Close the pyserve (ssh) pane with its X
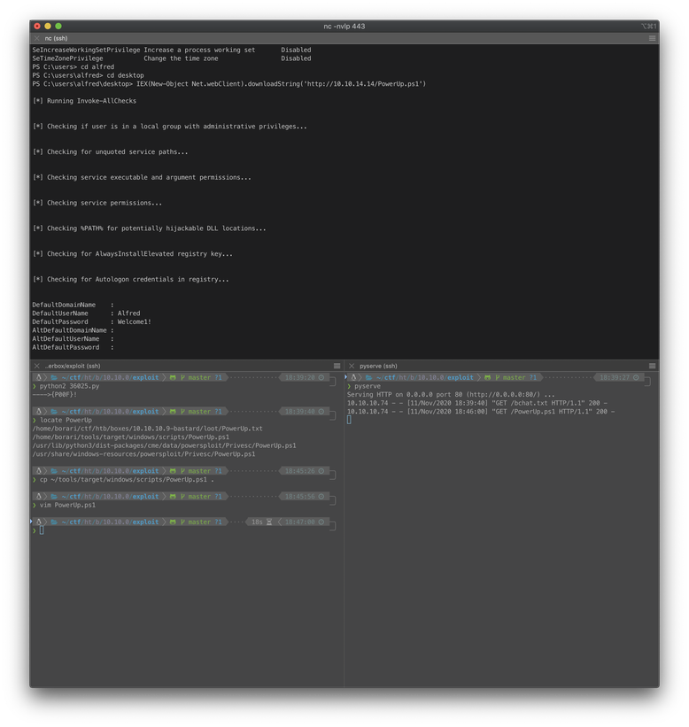 (x=352, y=366)
